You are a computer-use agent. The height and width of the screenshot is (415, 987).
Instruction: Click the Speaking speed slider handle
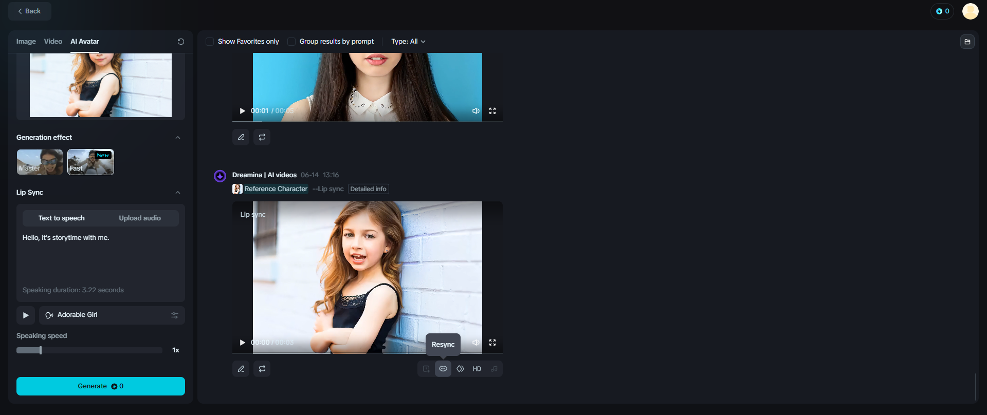pyautogui.click(x=41, y=350)
